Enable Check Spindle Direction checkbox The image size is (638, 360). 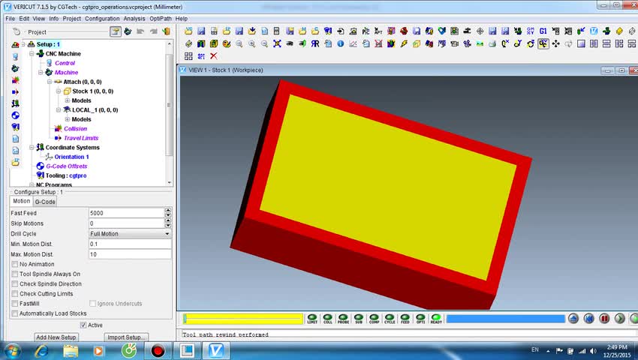pos(15,284)
